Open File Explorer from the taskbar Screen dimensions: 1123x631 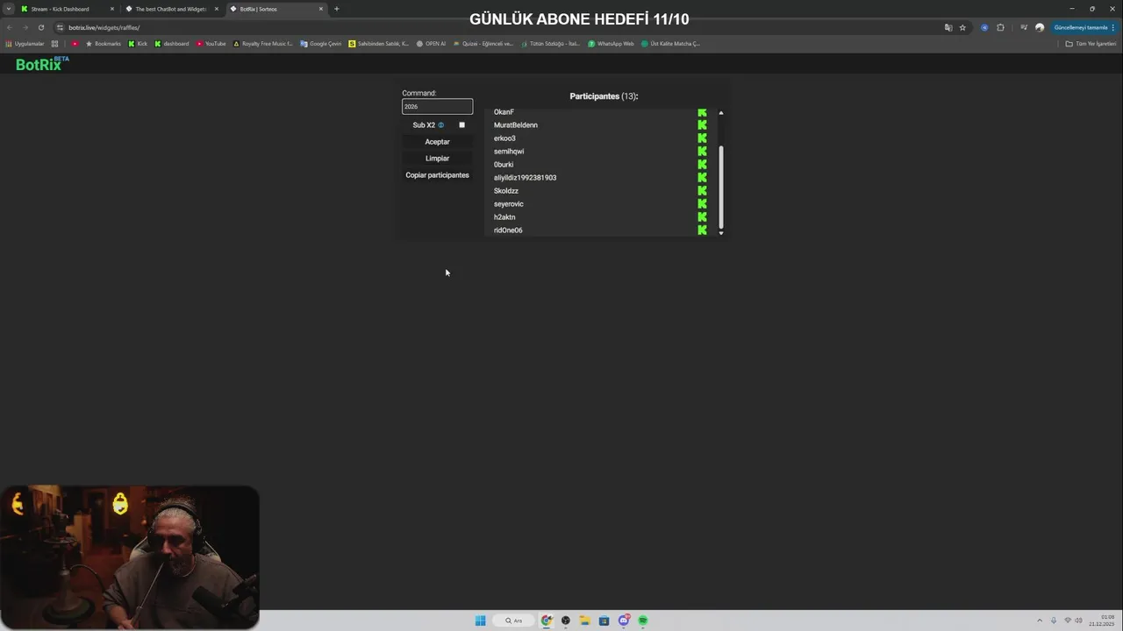pyautogui.click(x=584, y=620)
